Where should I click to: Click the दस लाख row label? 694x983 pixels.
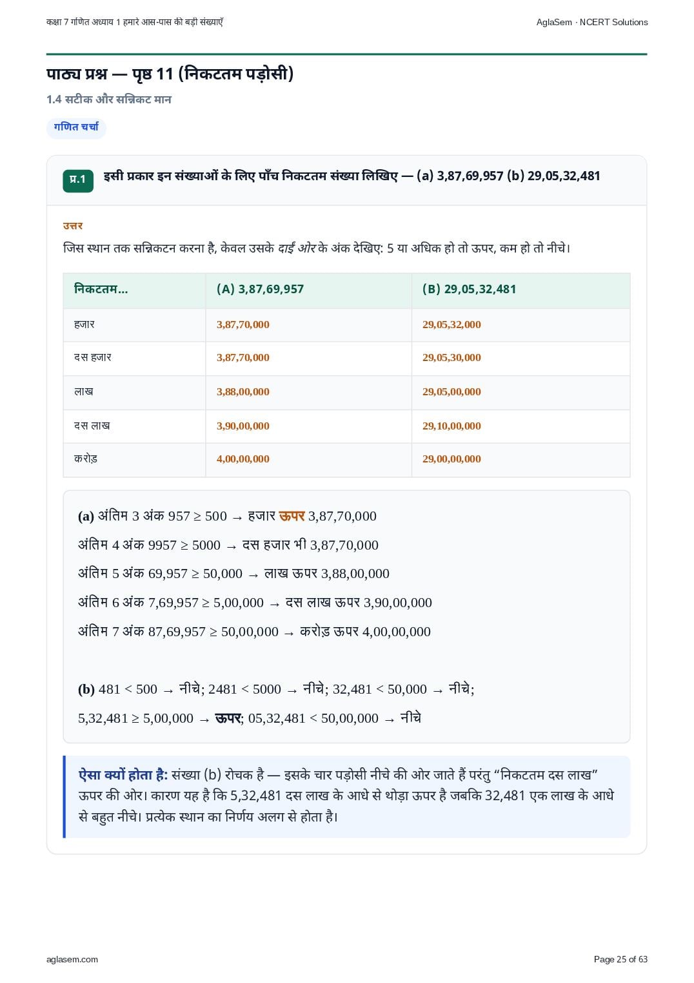click(x=92, y=426)
